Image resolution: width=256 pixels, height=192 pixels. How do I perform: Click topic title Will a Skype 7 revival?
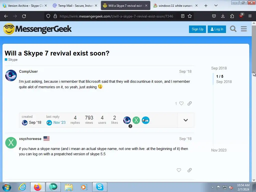[x=57, y=53]
